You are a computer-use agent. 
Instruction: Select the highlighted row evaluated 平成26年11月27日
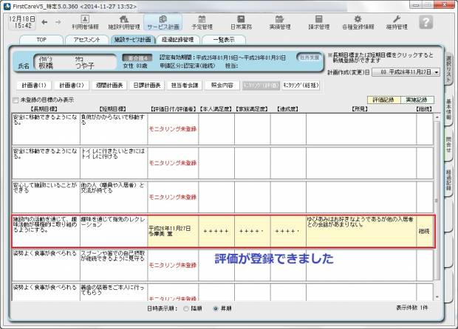pyautogui.click(x=222, y=231)
